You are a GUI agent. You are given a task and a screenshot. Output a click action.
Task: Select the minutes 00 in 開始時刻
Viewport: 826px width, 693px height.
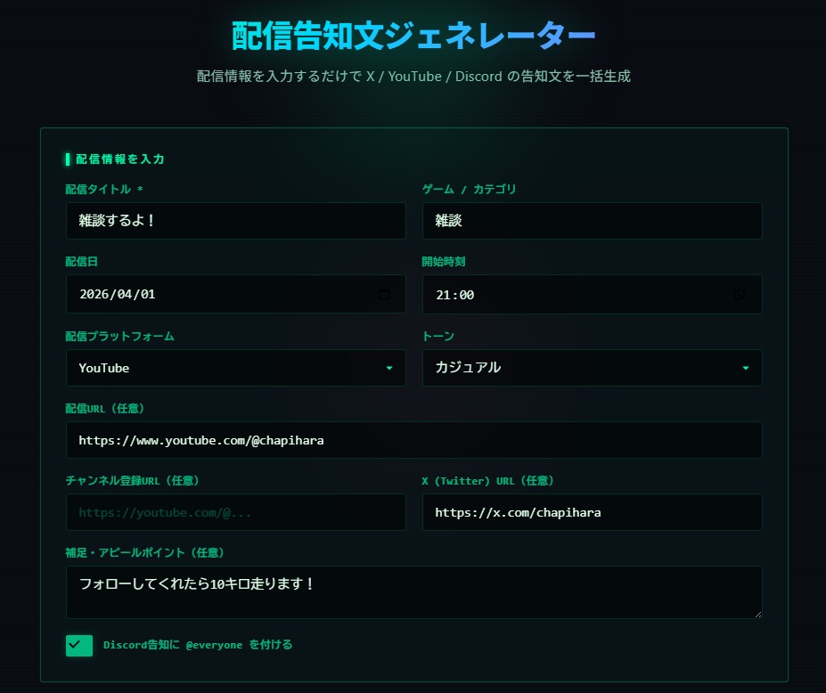465,295
